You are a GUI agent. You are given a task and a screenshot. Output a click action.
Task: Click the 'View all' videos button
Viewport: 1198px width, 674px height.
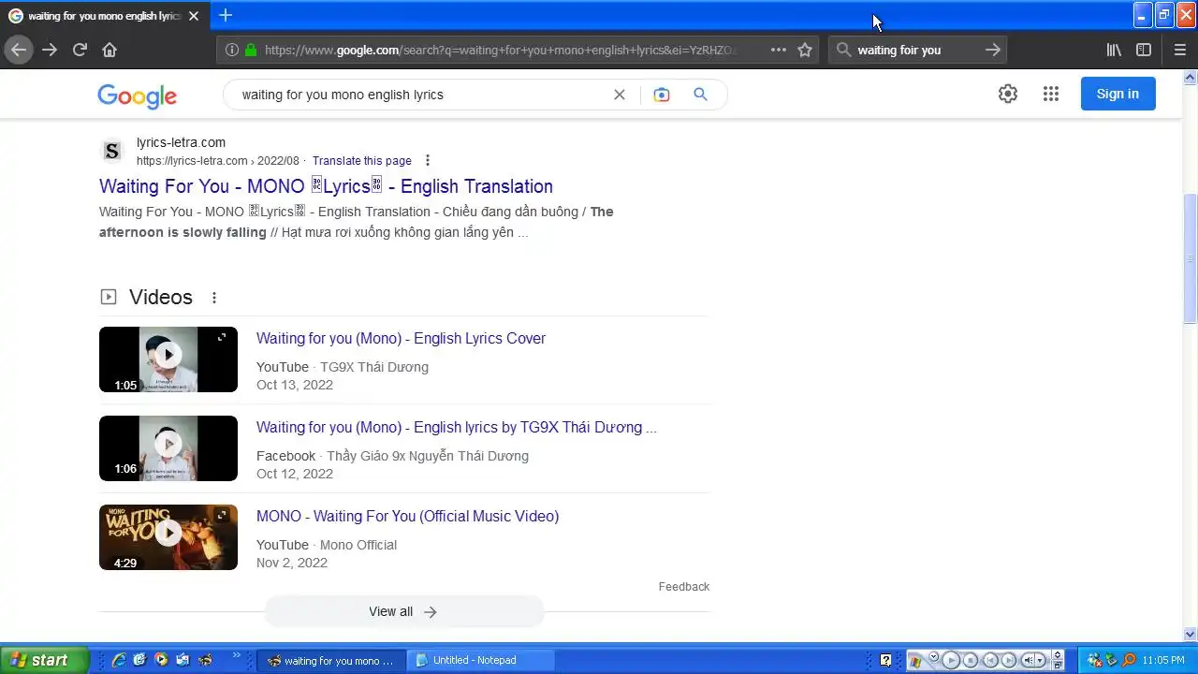[403, 611]
